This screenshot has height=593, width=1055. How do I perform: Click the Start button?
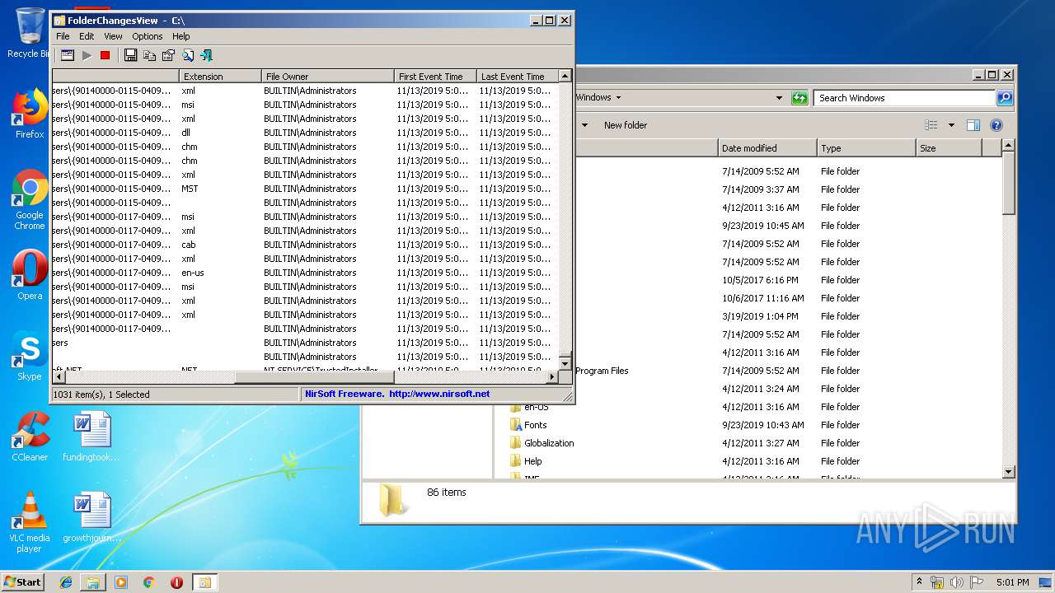pyautogui.click(x=22, y=582)
